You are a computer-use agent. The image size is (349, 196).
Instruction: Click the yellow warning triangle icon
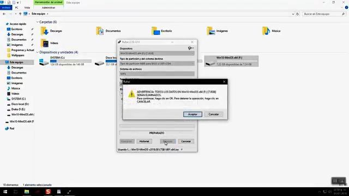(131, 94)
